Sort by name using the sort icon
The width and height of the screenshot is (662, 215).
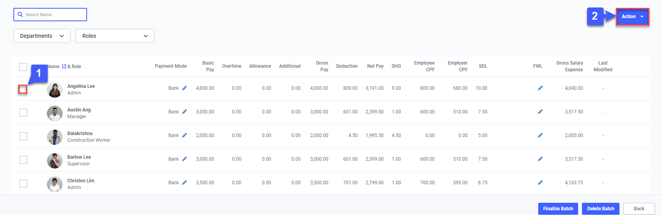pos(64,67)
